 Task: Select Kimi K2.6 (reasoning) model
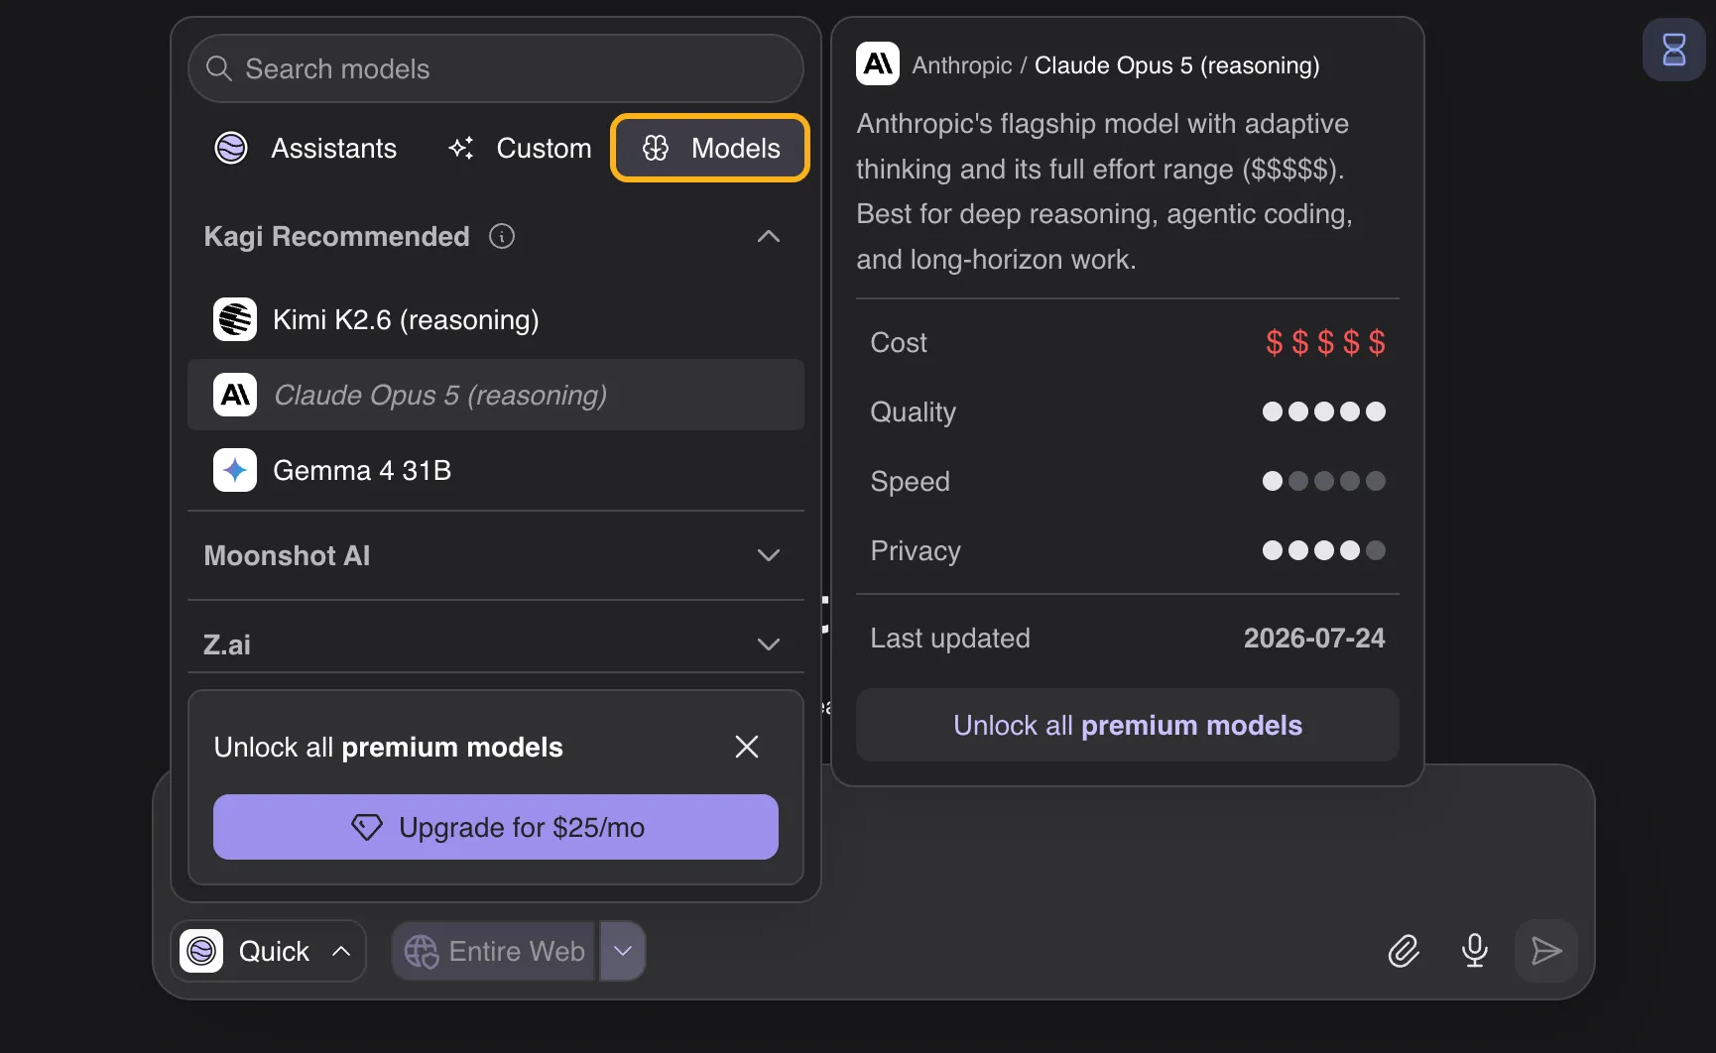pos(496,319)
